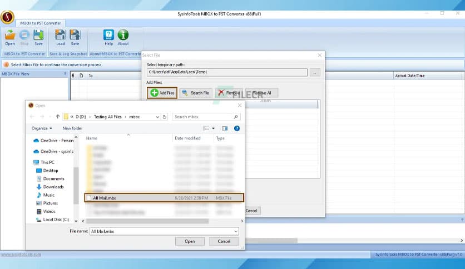Click Add Files button in Select File dialog
Screen dimensions: 465x269
[x=162, y=93]
